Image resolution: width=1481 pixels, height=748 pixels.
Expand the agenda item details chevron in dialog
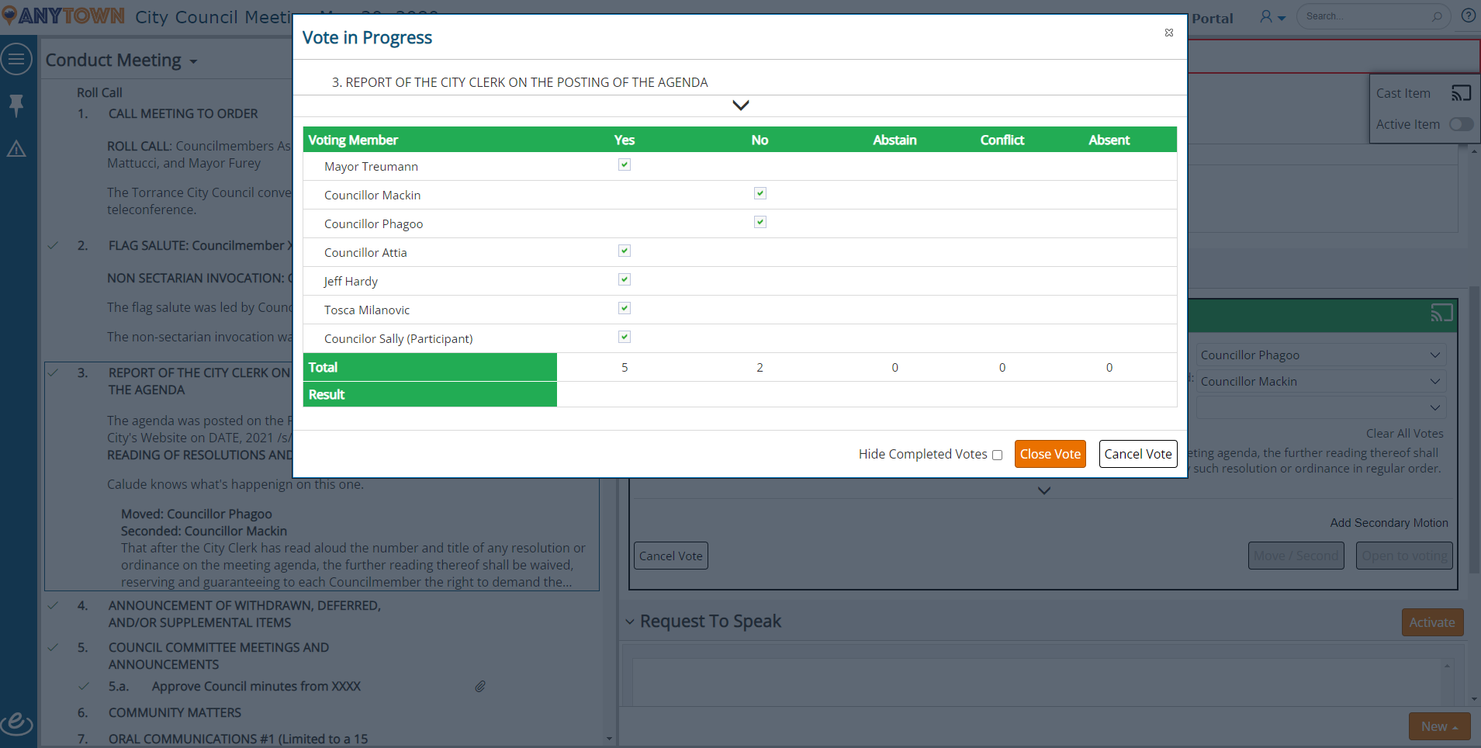coord(741,105)
